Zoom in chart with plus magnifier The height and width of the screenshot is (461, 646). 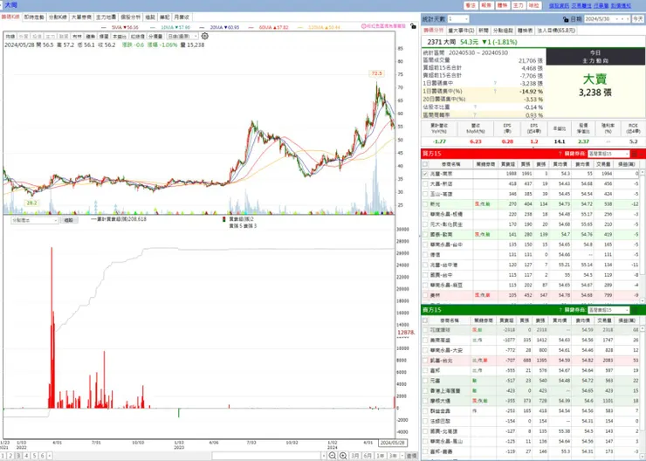coord(343,456)
